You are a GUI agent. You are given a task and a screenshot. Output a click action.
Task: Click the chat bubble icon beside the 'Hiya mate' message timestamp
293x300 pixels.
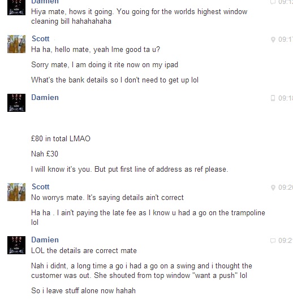(273, 2)
